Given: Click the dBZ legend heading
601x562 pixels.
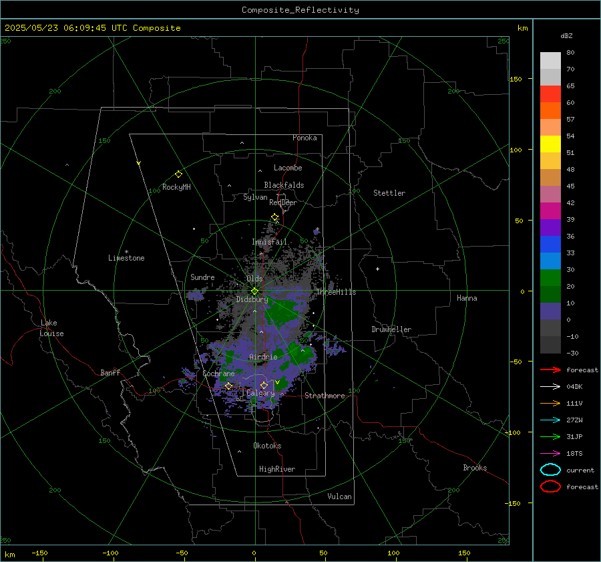Looking at the screenshot, I should [566, 36].
